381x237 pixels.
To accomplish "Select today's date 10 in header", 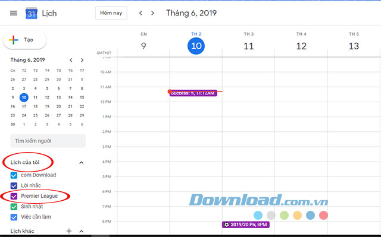I will [x=196, y=46].
